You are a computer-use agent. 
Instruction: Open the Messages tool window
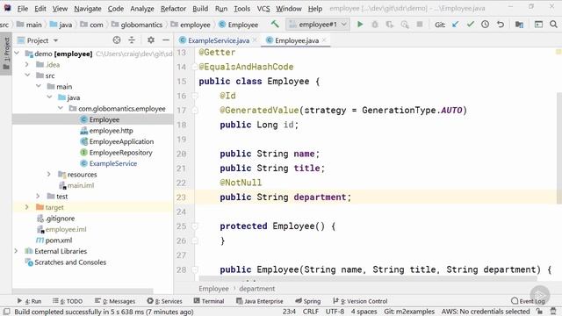click(115, 301)
